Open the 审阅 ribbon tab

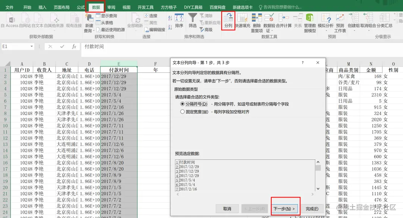(x=111, y=6)
